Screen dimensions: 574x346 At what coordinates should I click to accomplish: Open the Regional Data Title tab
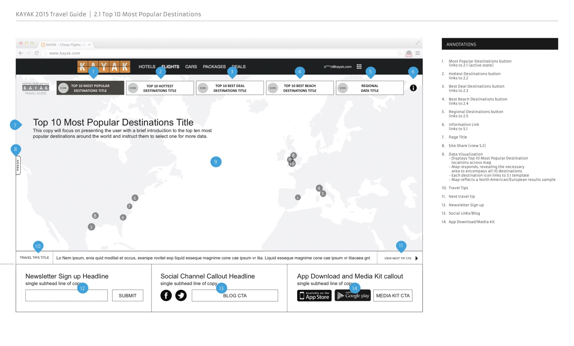pos(370,88)
